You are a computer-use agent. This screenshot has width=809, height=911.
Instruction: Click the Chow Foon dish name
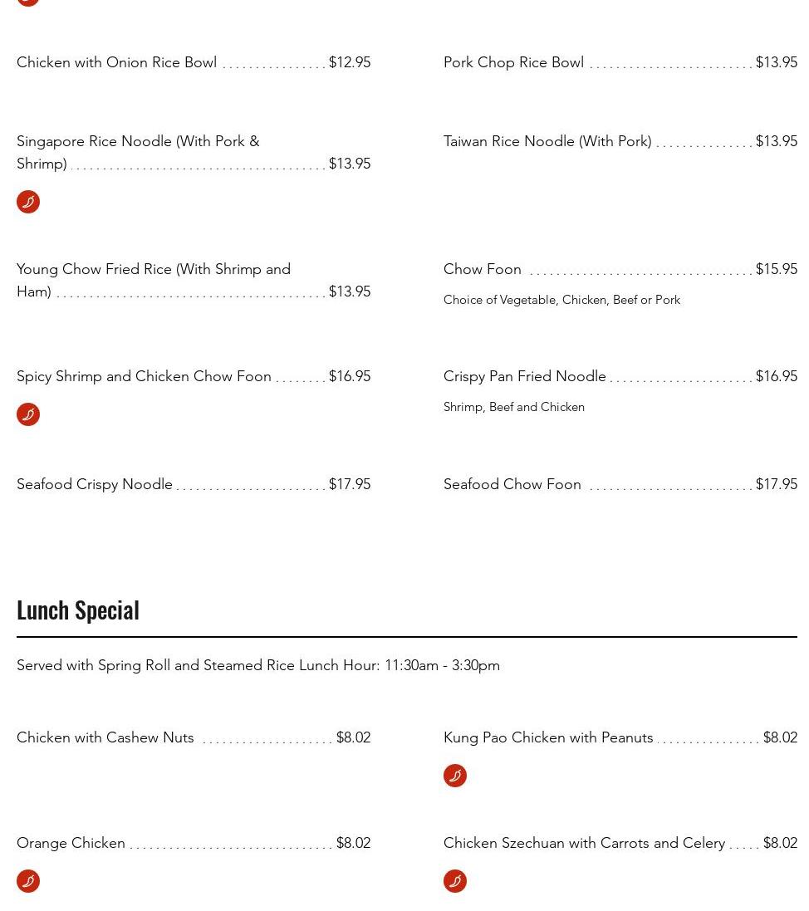point(483,269)
